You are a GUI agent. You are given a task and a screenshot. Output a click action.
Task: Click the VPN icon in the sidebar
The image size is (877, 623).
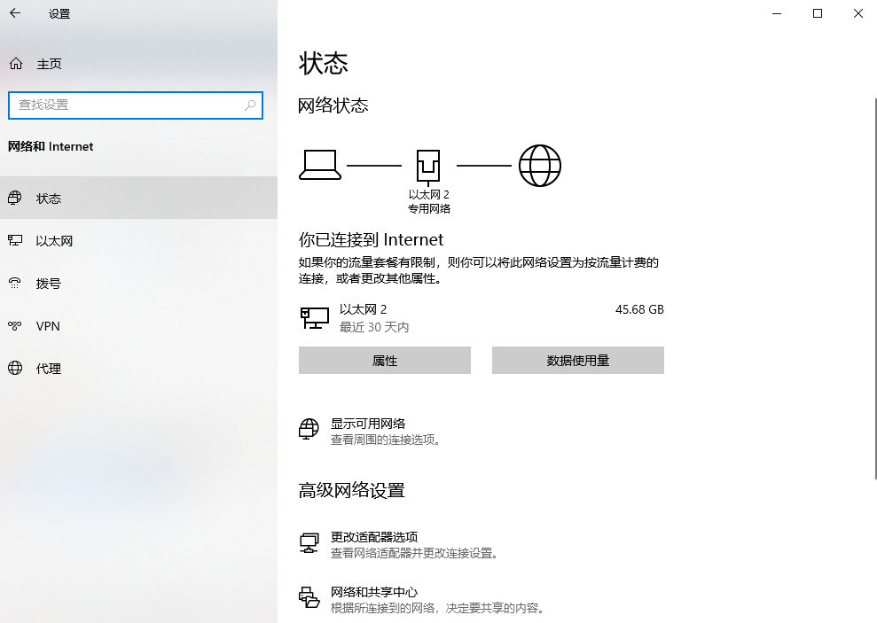pos(15,325)
